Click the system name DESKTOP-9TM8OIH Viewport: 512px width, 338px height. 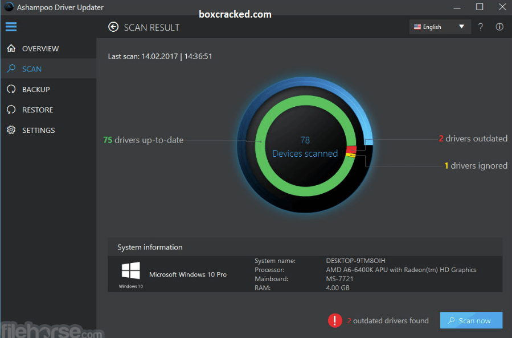[355, 261]
